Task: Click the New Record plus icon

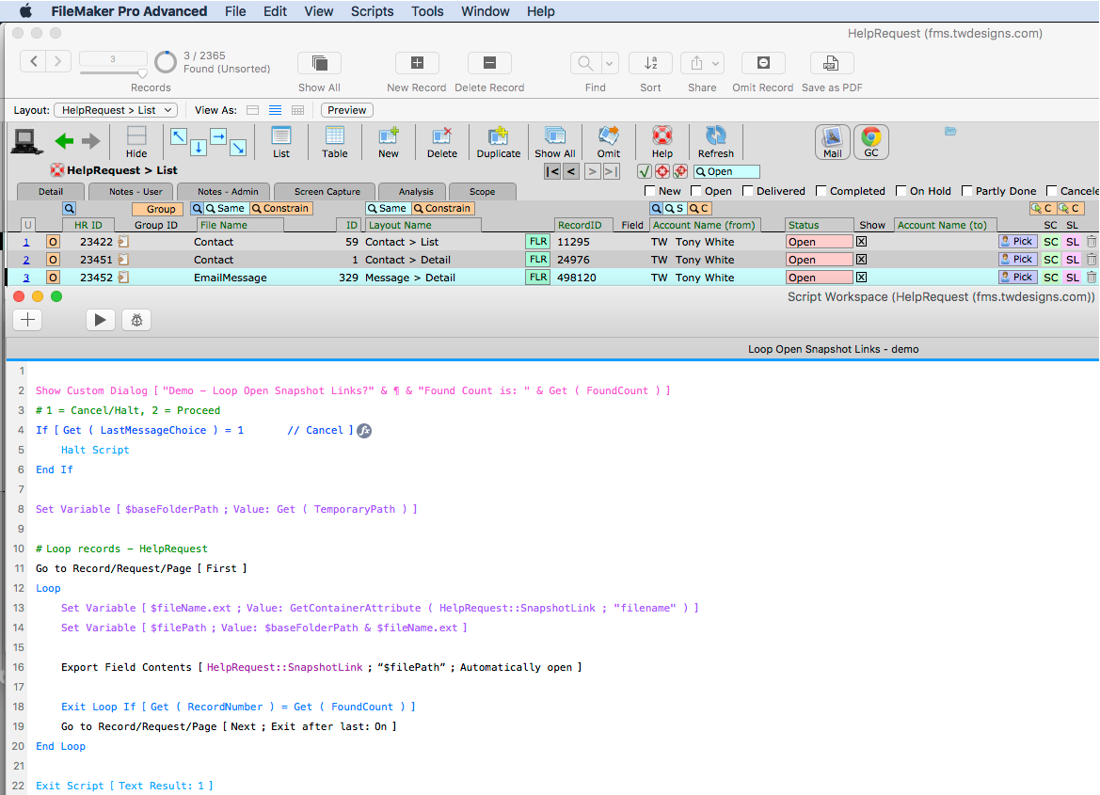Action: coord(417,63)
